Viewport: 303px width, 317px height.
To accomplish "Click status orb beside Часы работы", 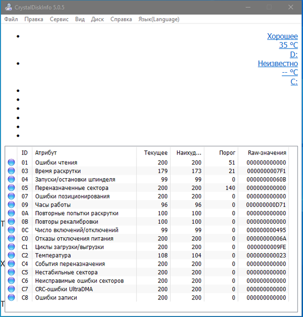I will click(x=12, y=205).
